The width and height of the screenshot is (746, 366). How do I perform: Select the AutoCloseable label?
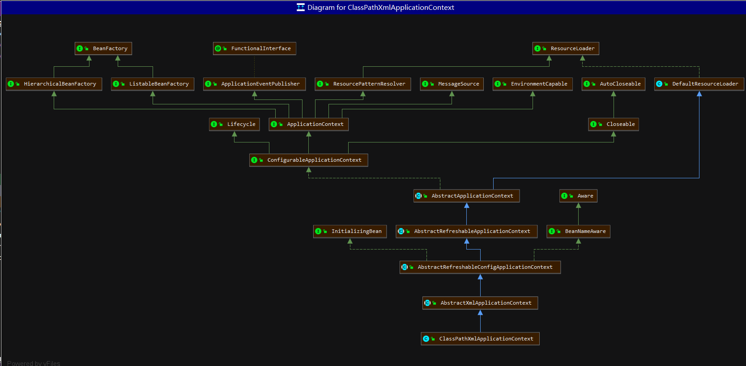620,84
